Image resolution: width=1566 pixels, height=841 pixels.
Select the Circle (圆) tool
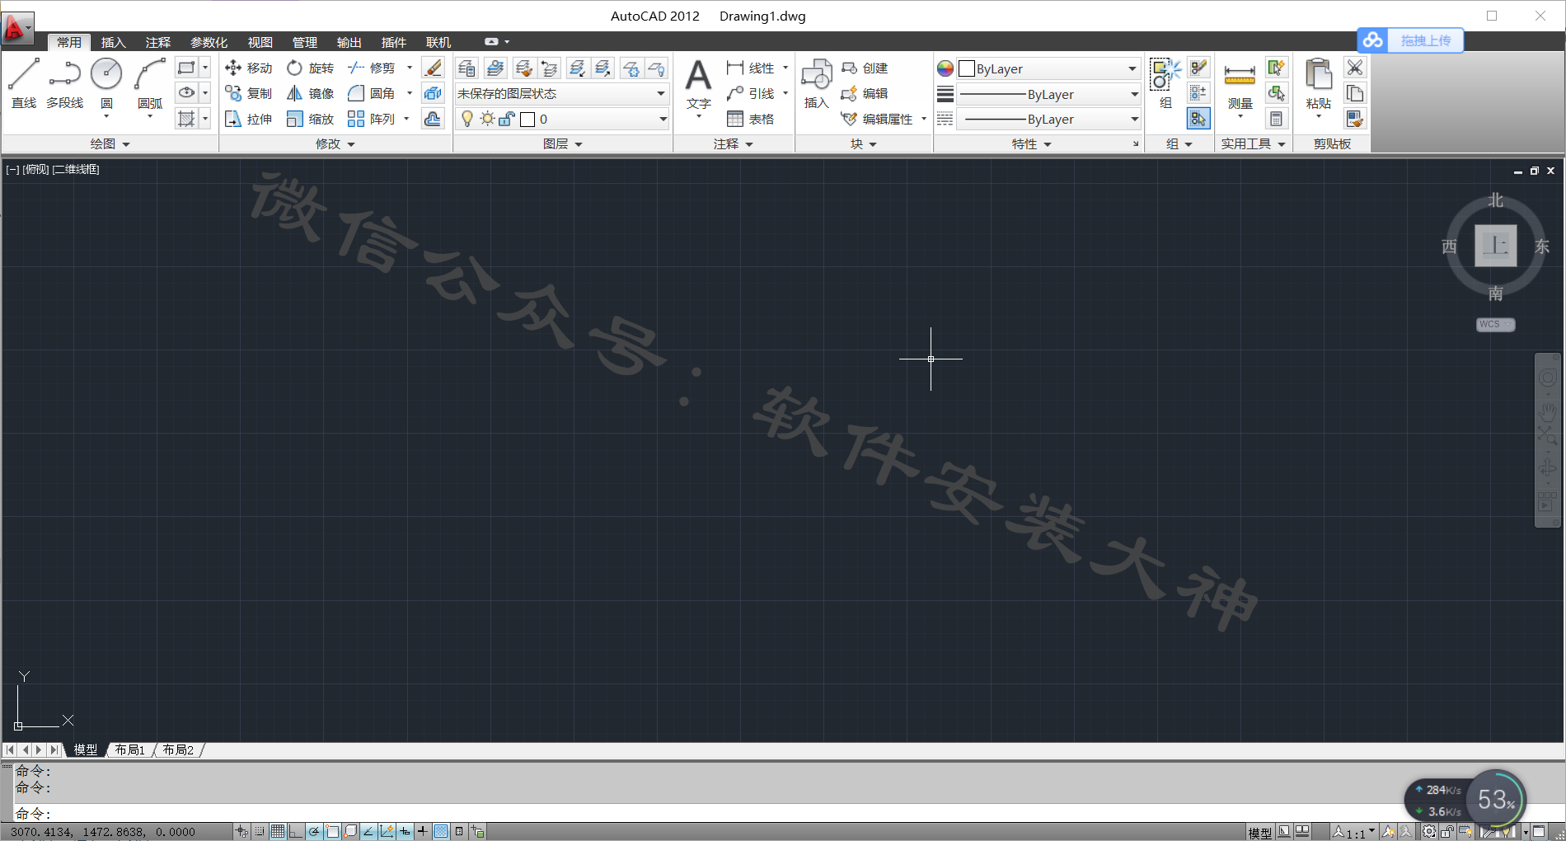tap(106, 83)
